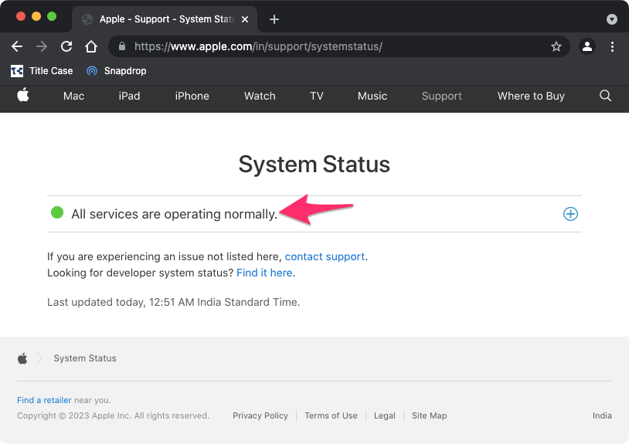This screenshot has width=629, height=444.
Task: Go forward with the forward arrow
Action: [x=41, y=46]
